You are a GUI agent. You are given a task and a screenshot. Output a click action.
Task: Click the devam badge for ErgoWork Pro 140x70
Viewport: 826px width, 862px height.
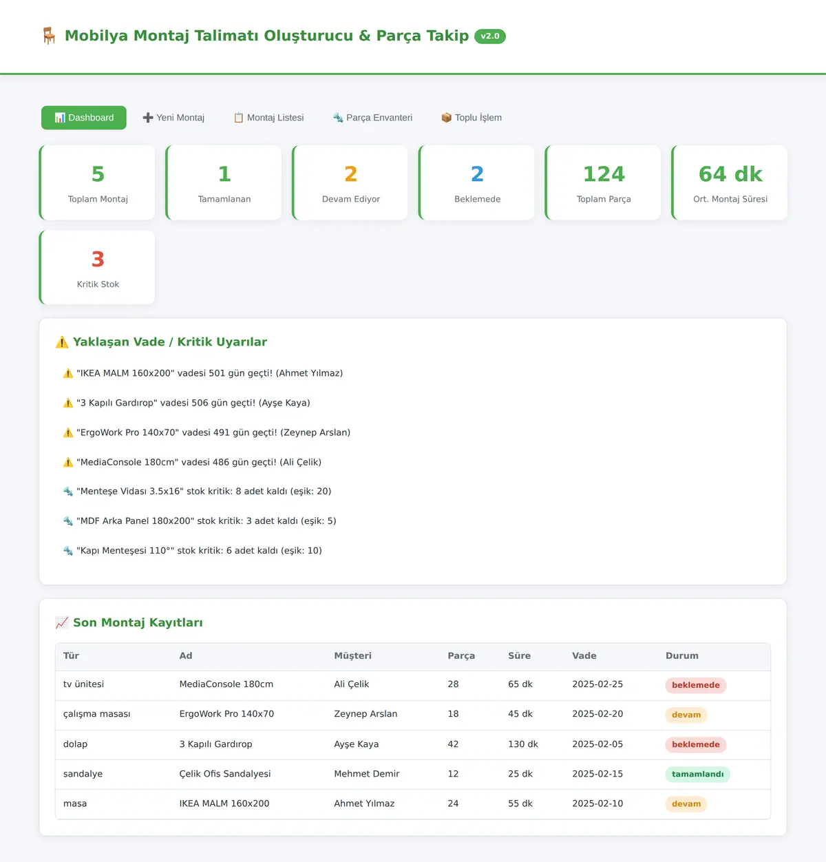tap(686, 715)
